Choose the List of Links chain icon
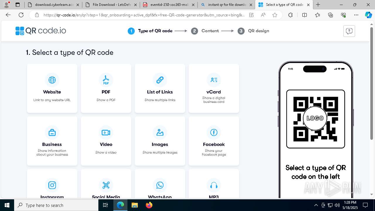 pos(160,80)
